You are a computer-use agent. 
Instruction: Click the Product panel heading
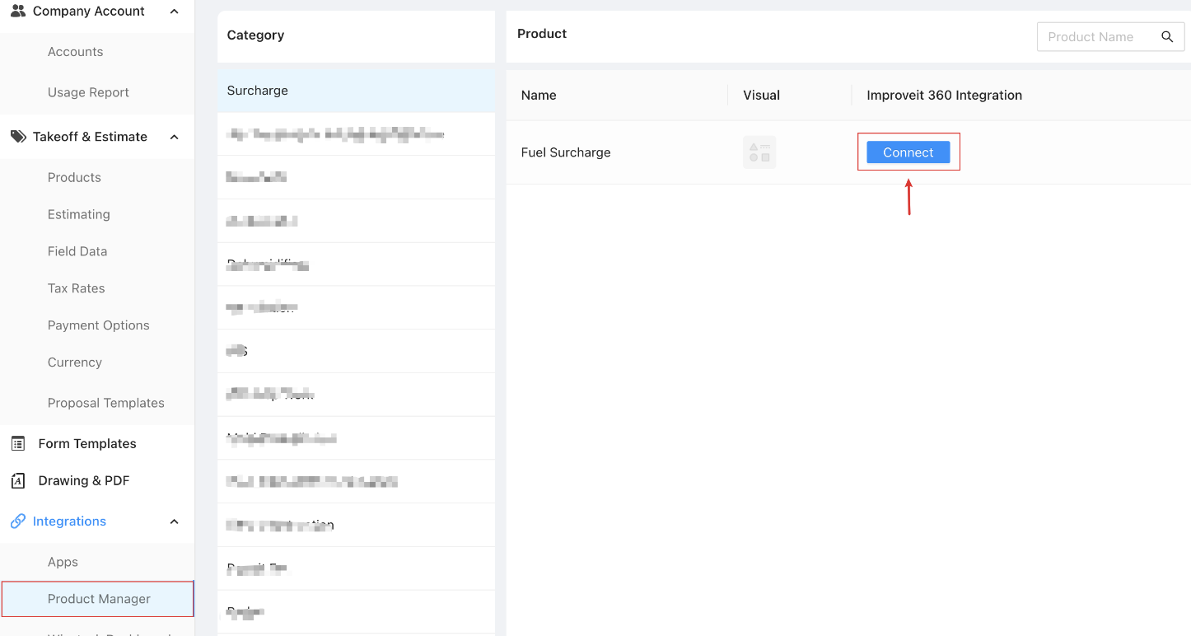(542, 34)
